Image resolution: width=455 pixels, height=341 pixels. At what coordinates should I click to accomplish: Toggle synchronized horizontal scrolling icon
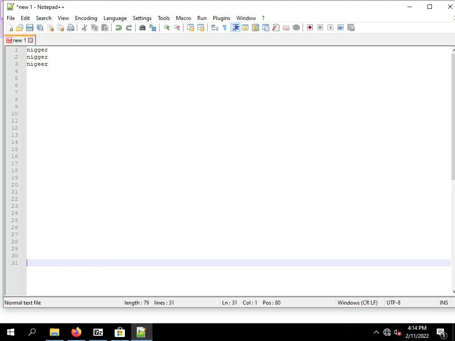point(201,28)
